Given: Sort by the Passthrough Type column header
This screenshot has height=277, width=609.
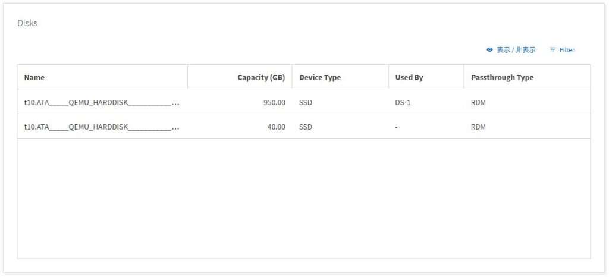Looking at the screenshot, I should (502, 77).
